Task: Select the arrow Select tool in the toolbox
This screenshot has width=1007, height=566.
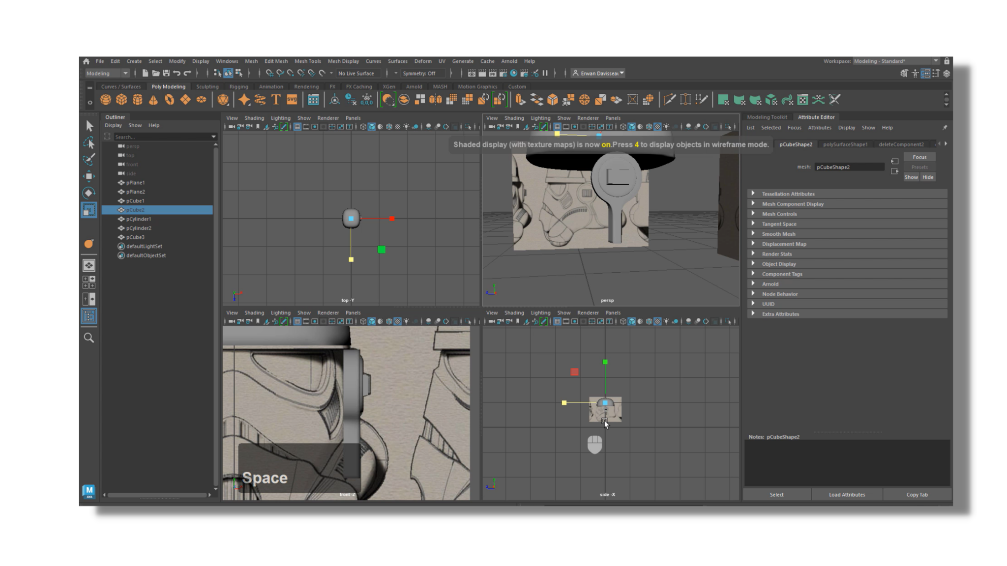Action: tap(89, 126)
